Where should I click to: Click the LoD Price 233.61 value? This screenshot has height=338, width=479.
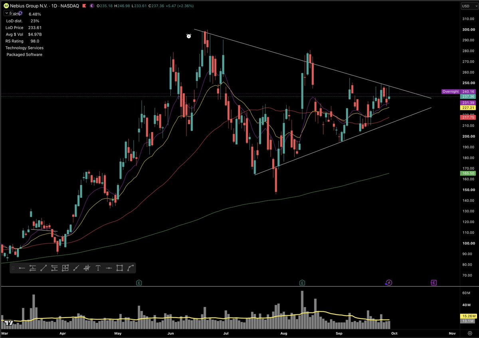34,28
